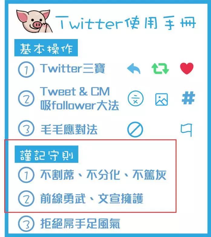Click circled number 3 beside 毛毛應對法

pyautogui.click(x=26, y=128)
